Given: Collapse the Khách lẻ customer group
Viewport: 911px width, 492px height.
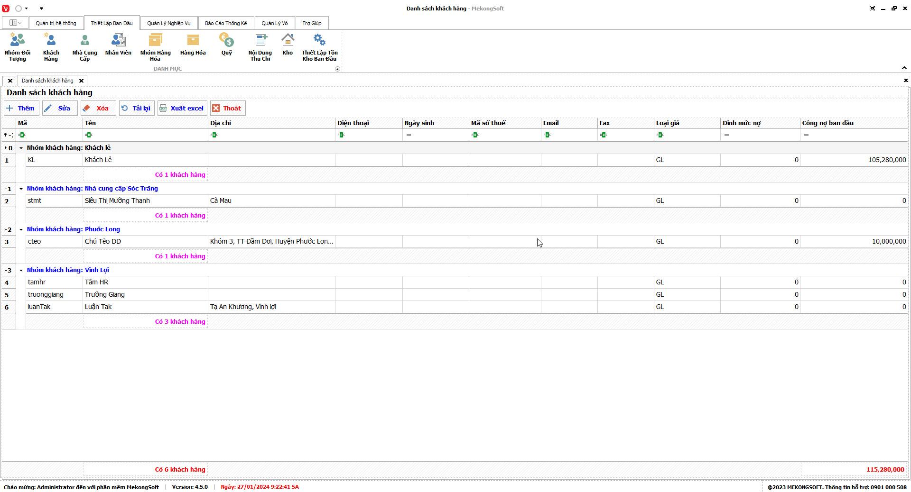Looking at the screenshot, I should click(x=21, y=148).
